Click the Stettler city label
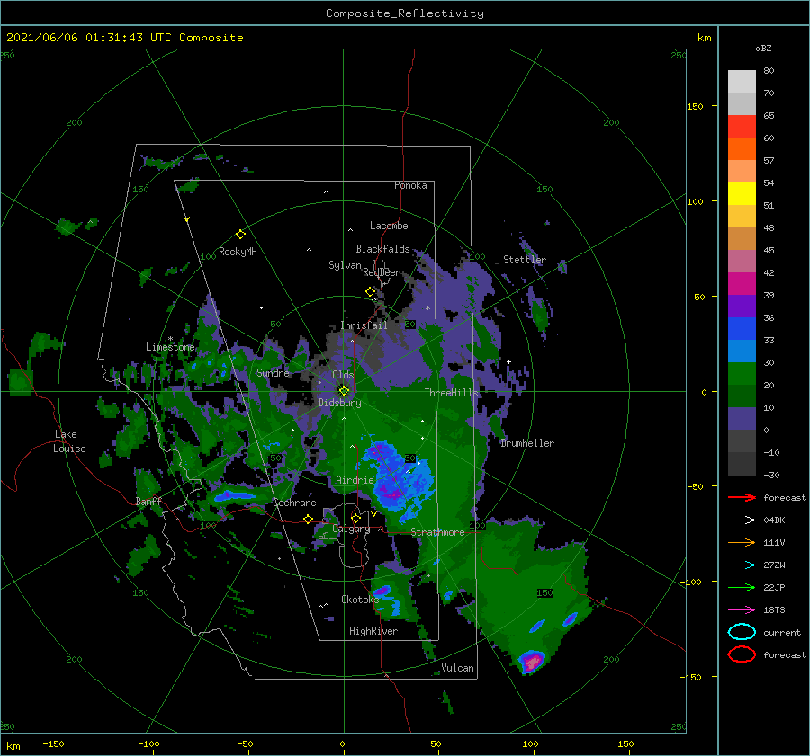The height and width of the screenshot is (756, 810). [x=525, y=260]
